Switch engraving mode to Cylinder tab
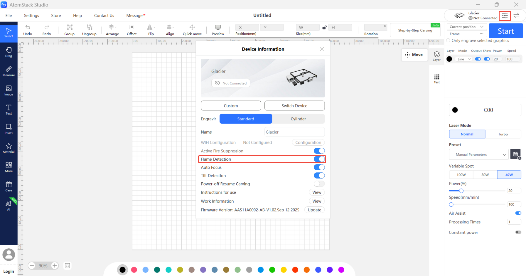526x276 pixels. (x=298, y=119)
